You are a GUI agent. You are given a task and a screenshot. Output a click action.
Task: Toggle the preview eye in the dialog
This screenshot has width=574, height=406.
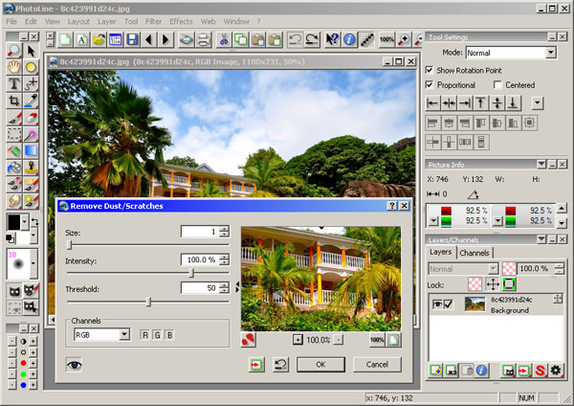coord(73,364)
